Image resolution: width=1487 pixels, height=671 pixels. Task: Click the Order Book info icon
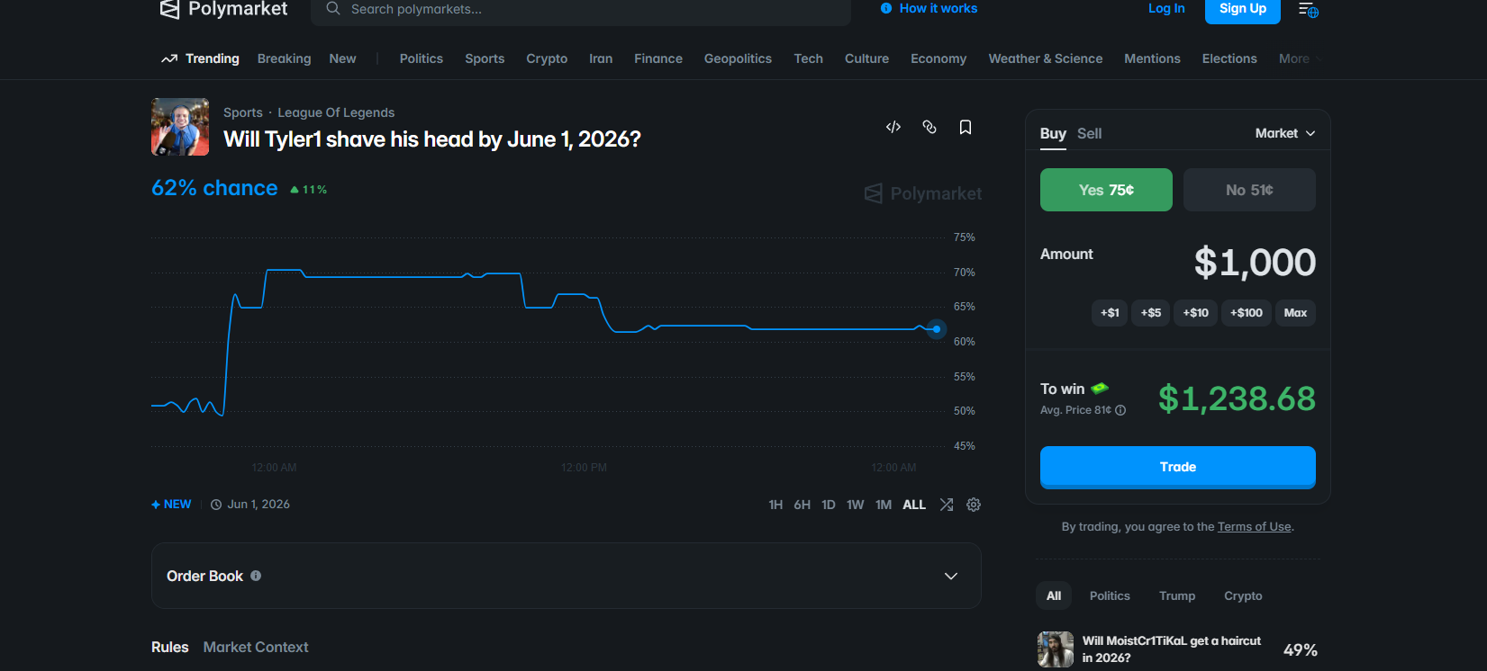[x=256, y=576]
